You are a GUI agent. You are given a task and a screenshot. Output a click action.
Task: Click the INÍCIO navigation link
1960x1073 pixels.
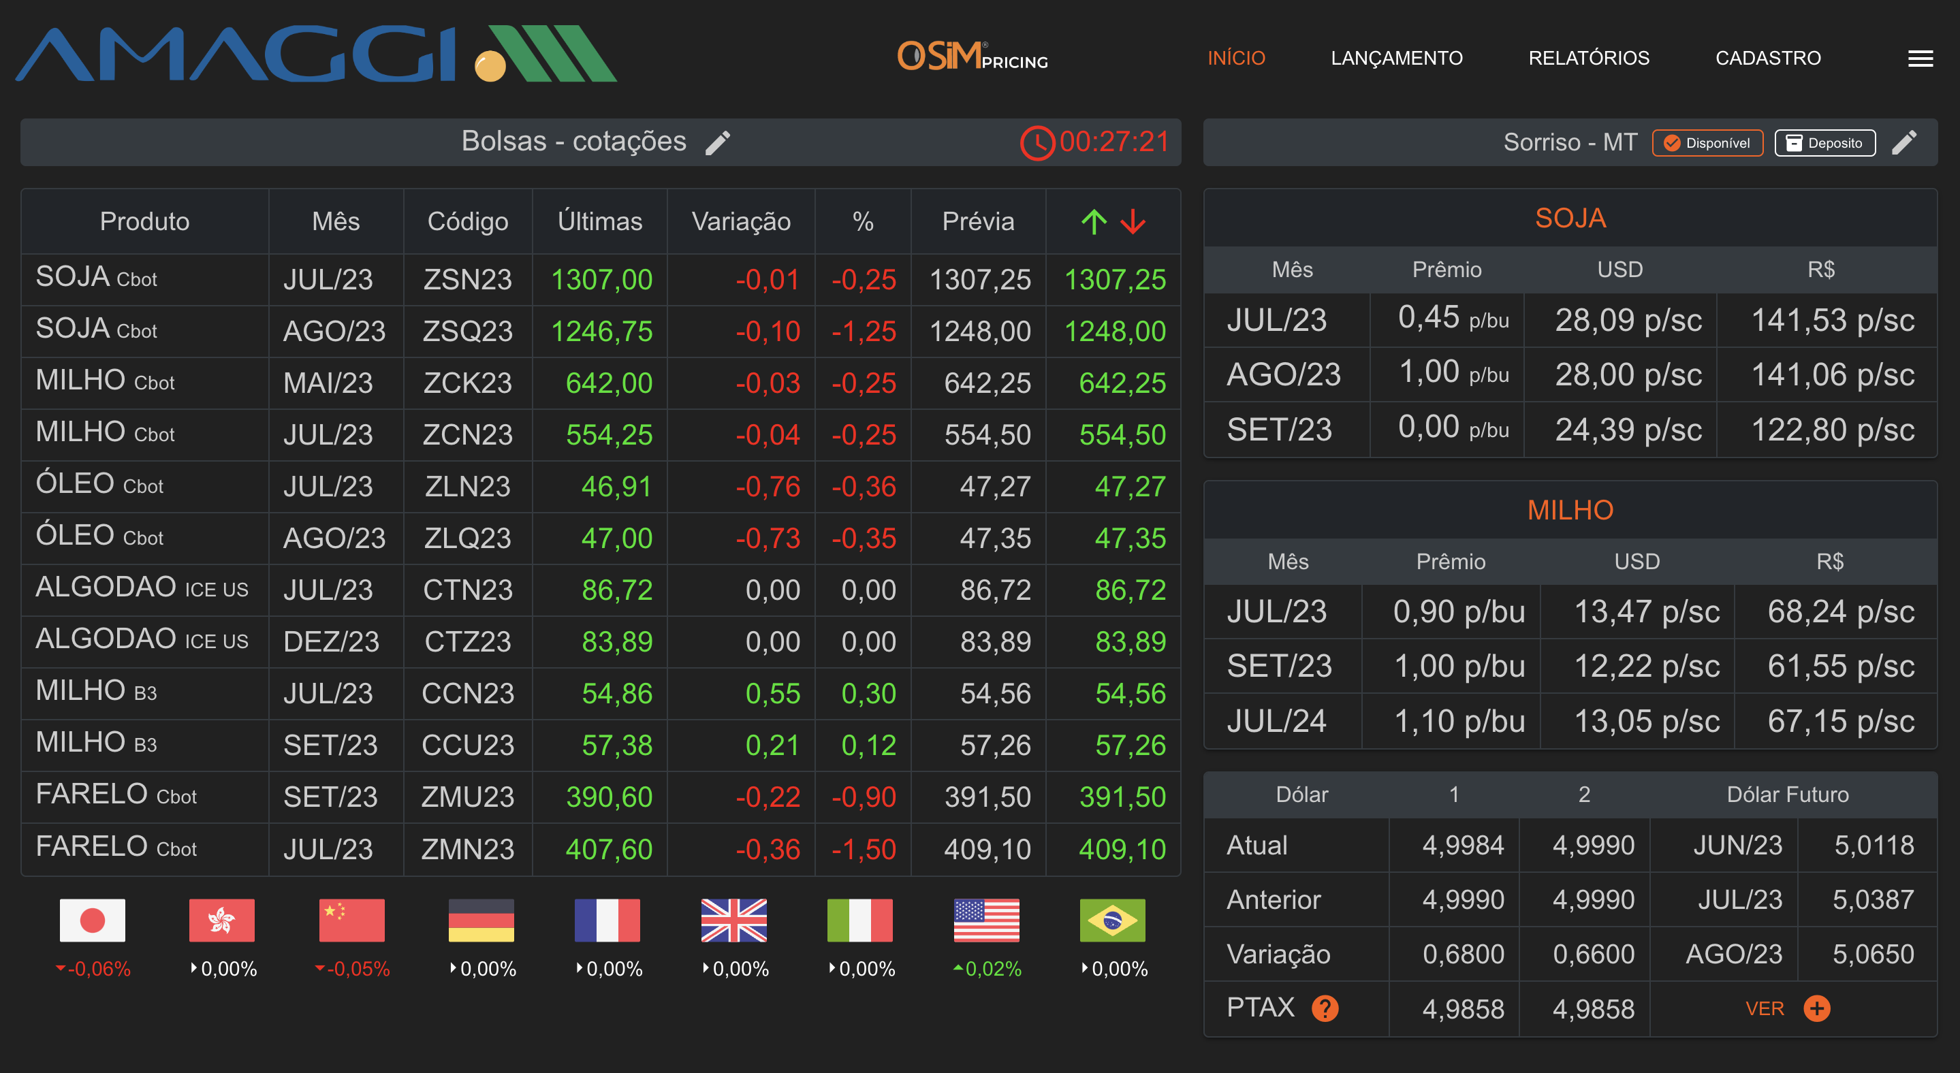(x=1235, y=58)
